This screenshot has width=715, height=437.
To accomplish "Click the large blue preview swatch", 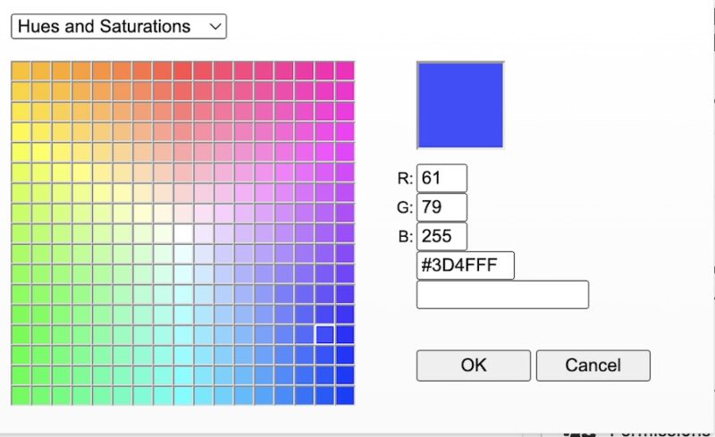I will (x=460, y=105).
